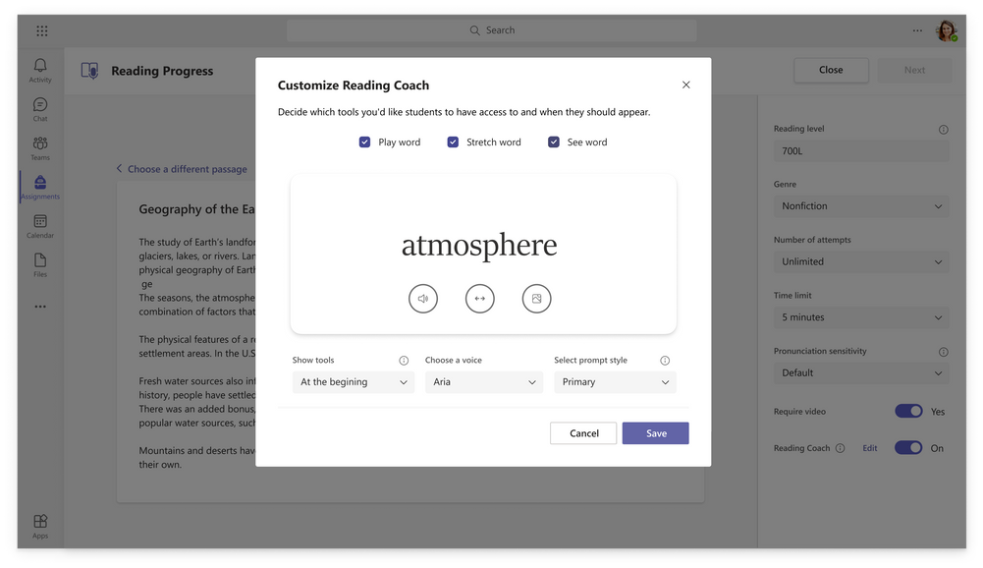
Task: Click the stretch word arrows icon
Action: click(x=479, y=298)
